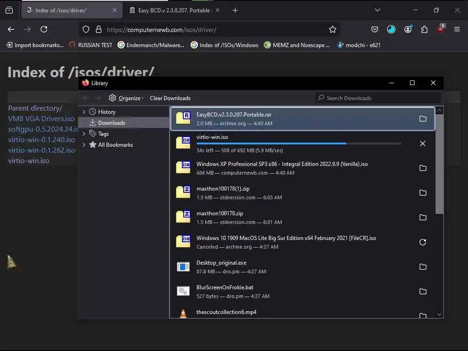
Task: Click the tracking protection shield icon
Action: coord(86,29)
